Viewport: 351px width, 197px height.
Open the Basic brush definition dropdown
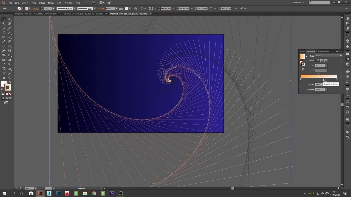[x=95, y=8]
